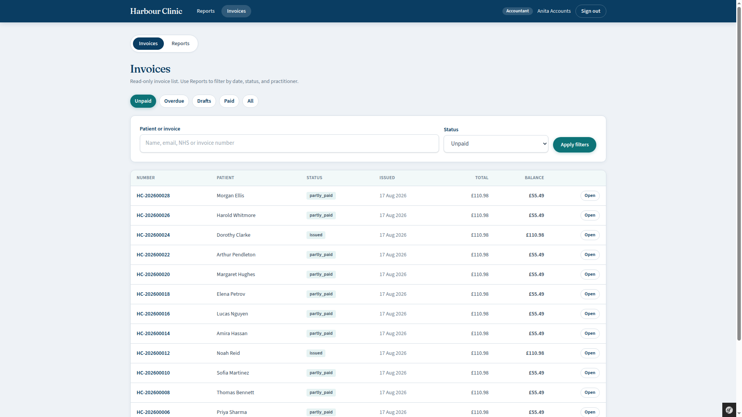Switch to the Invoices pill tab

148,44
